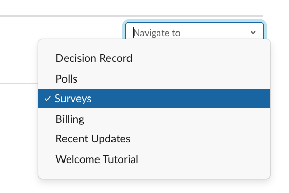Viewport: 289px width, 193px height.
Task: Select Decision Record from the list
Action: (x=154, y=58)
